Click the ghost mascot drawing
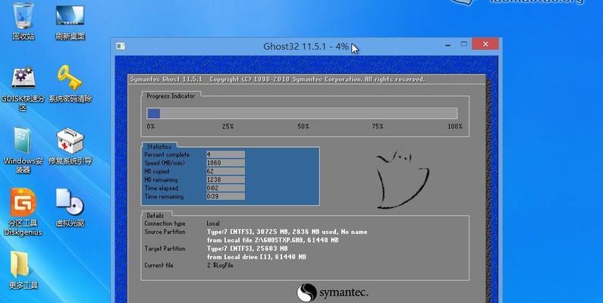Viewport: 603px width, 303px height. tap(402, 180)
